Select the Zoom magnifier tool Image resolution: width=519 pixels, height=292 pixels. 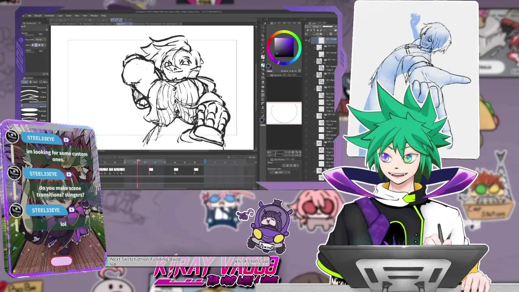pos(263,27)
